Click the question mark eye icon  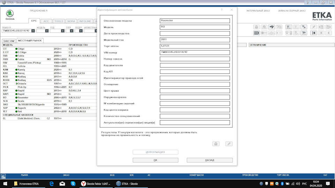tap(279, 27)
